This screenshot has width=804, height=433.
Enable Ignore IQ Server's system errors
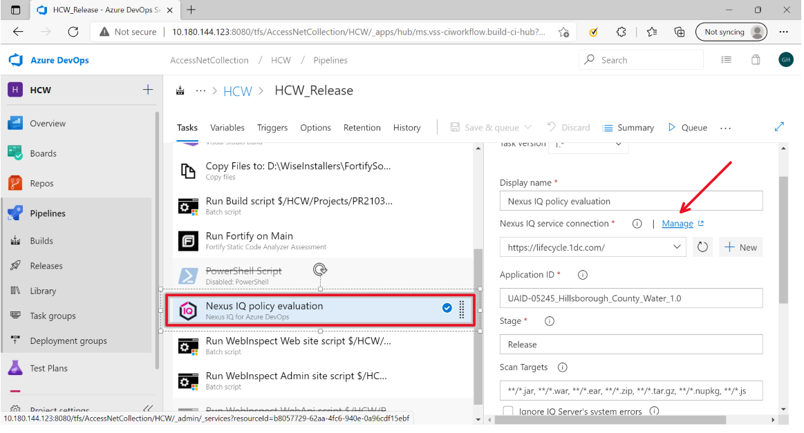tap(508, 411)
